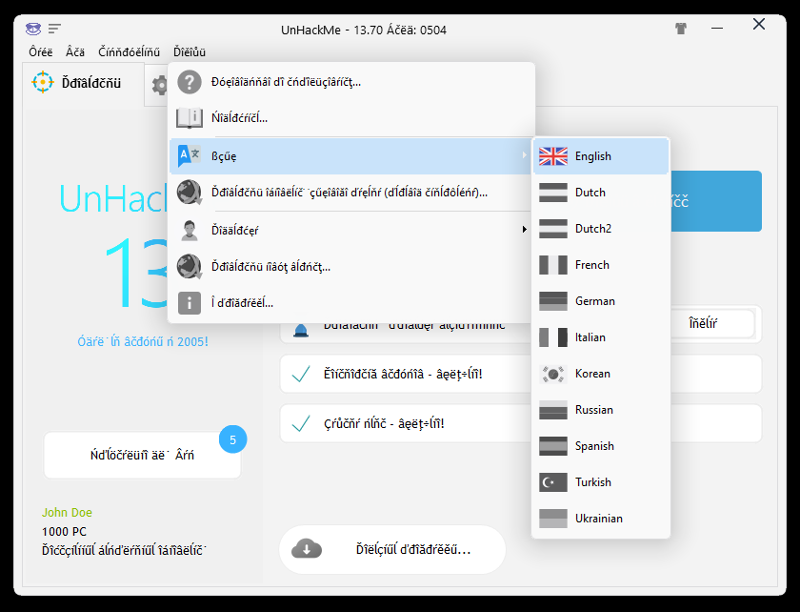Click the Spanish flag icon

[x=553, y=446]
